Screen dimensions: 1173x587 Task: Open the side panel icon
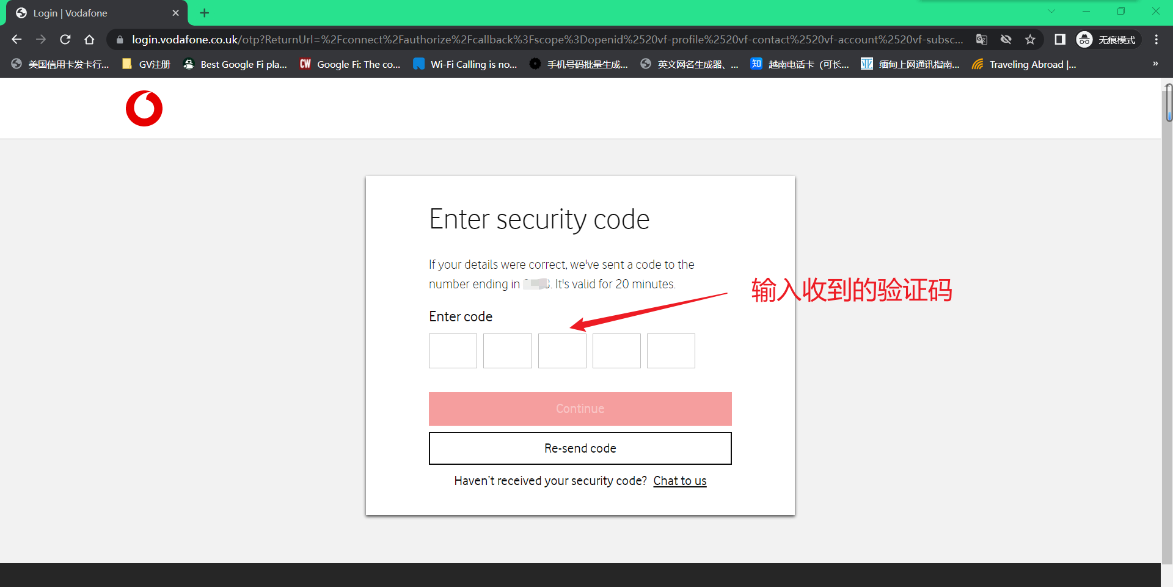coord(1060,39)
